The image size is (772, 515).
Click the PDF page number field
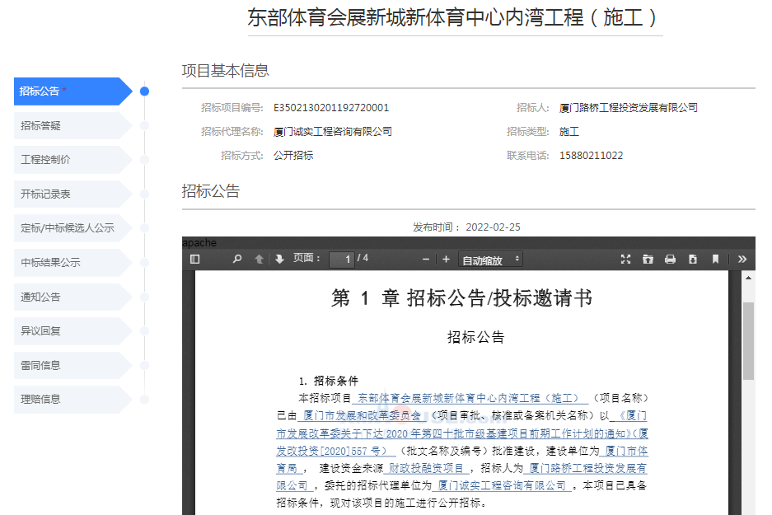(x=341, y=260)
